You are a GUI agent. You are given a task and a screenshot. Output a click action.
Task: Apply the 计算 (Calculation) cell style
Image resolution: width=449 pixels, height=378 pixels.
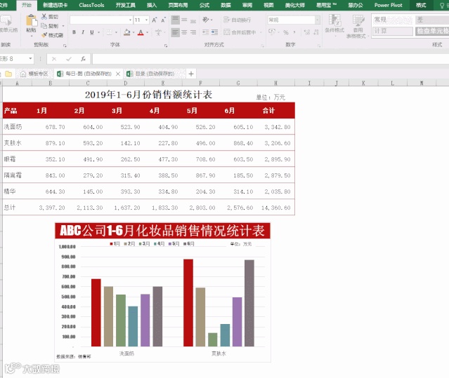(392, 31)
